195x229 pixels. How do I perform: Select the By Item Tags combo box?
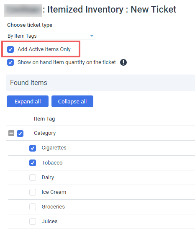(51, 36)
